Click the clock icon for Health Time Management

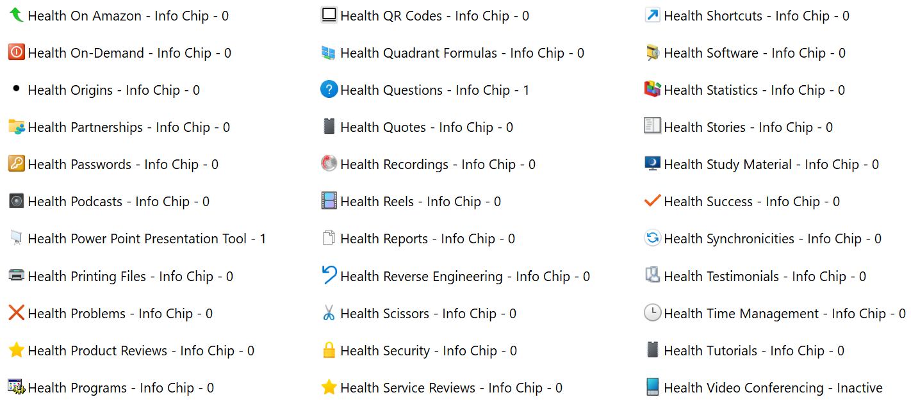pyautogui.click(x=652, y=313)
